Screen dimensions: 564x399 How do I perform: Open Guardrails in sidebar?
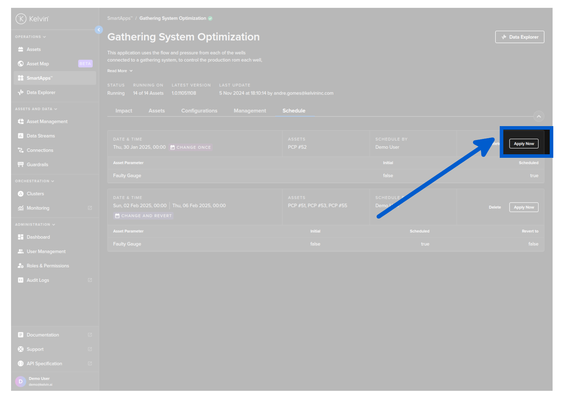[x=37, y=165]
